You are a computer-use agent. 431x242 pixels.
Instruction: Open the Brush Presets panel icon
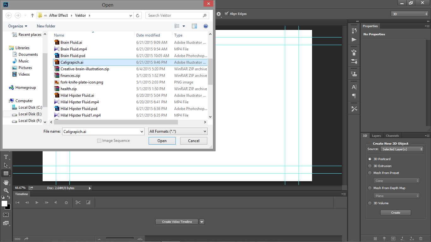(x=354, y=52)
